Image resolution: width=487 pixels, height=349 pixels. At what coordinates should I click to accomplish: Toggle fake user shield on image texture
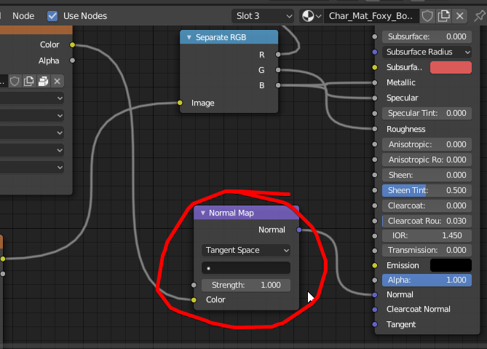pyautogui.click(x=15, y=82)
